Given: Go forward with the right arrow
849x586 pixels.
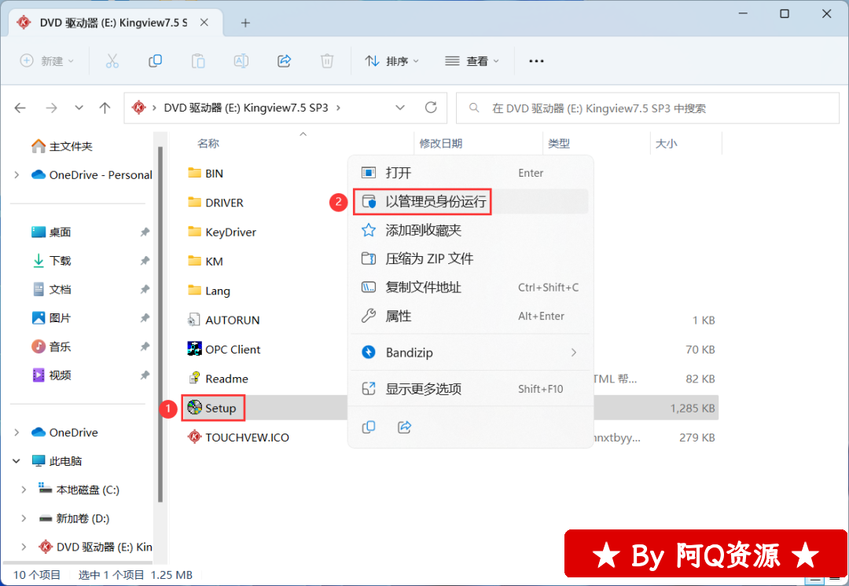Looking at the screenshot, I should [51, 108].
